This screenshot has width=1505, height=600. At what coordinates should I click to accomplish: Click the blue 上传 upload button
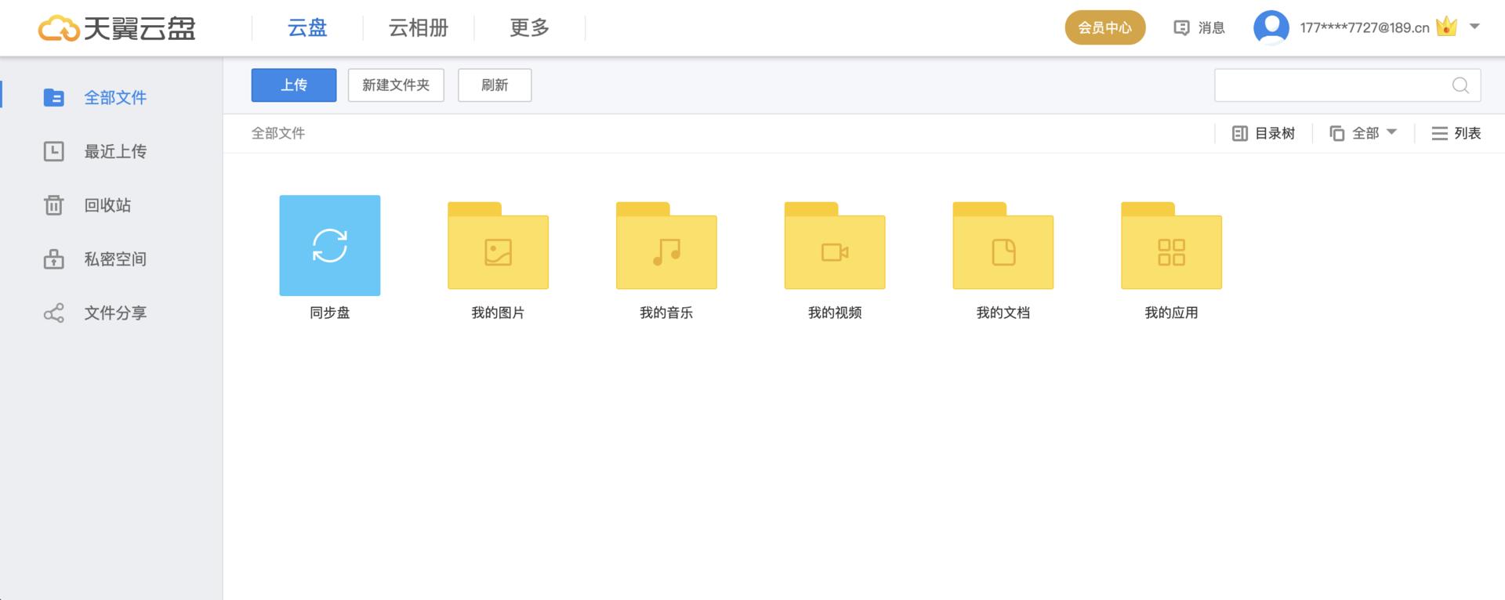[x=294, y=85]
